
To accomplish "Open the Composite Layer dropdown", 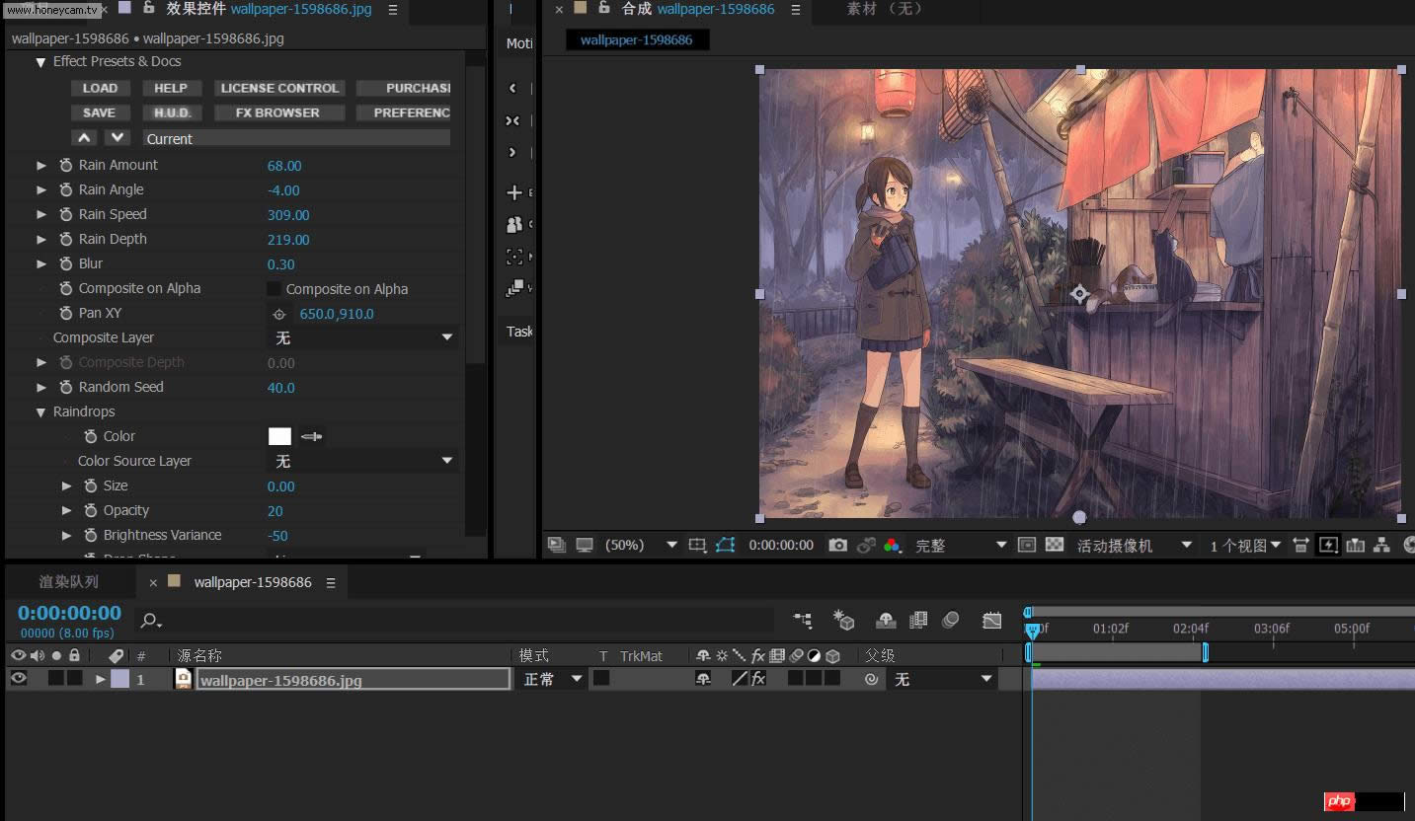I will 361,337.
